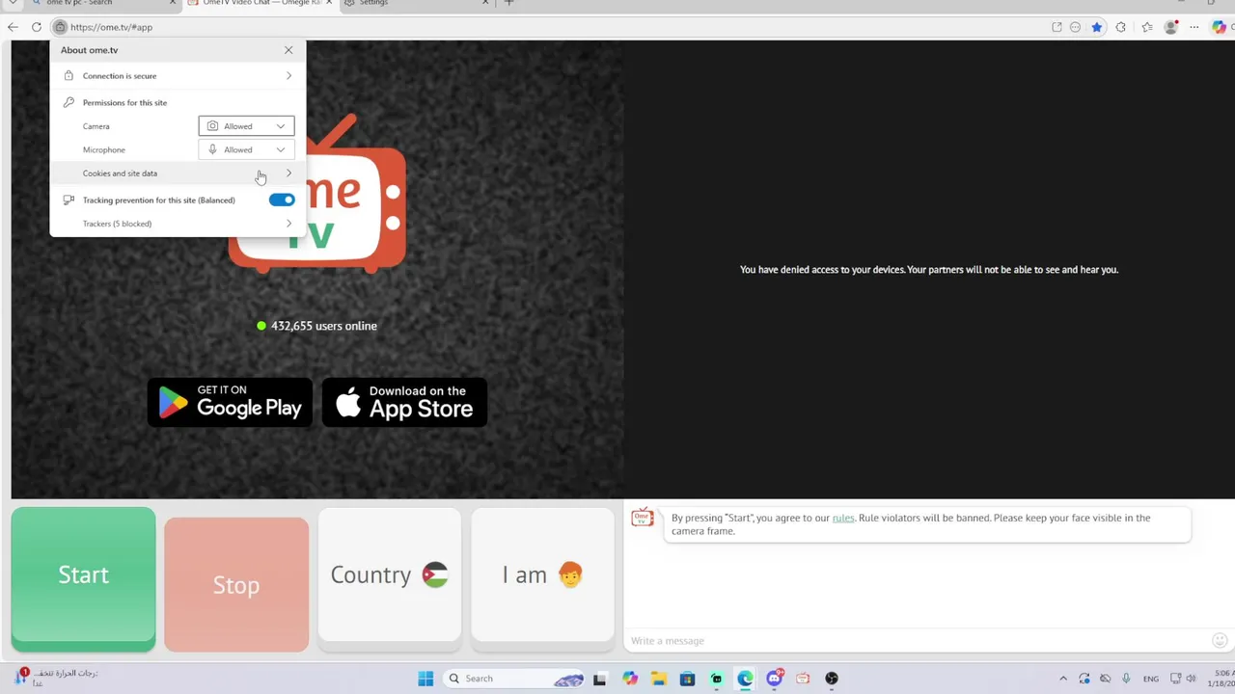The height and width of the screenshot is (694, 1235).
Task: Open the Copilot sidebar icon
Action: coord(1220,27)
